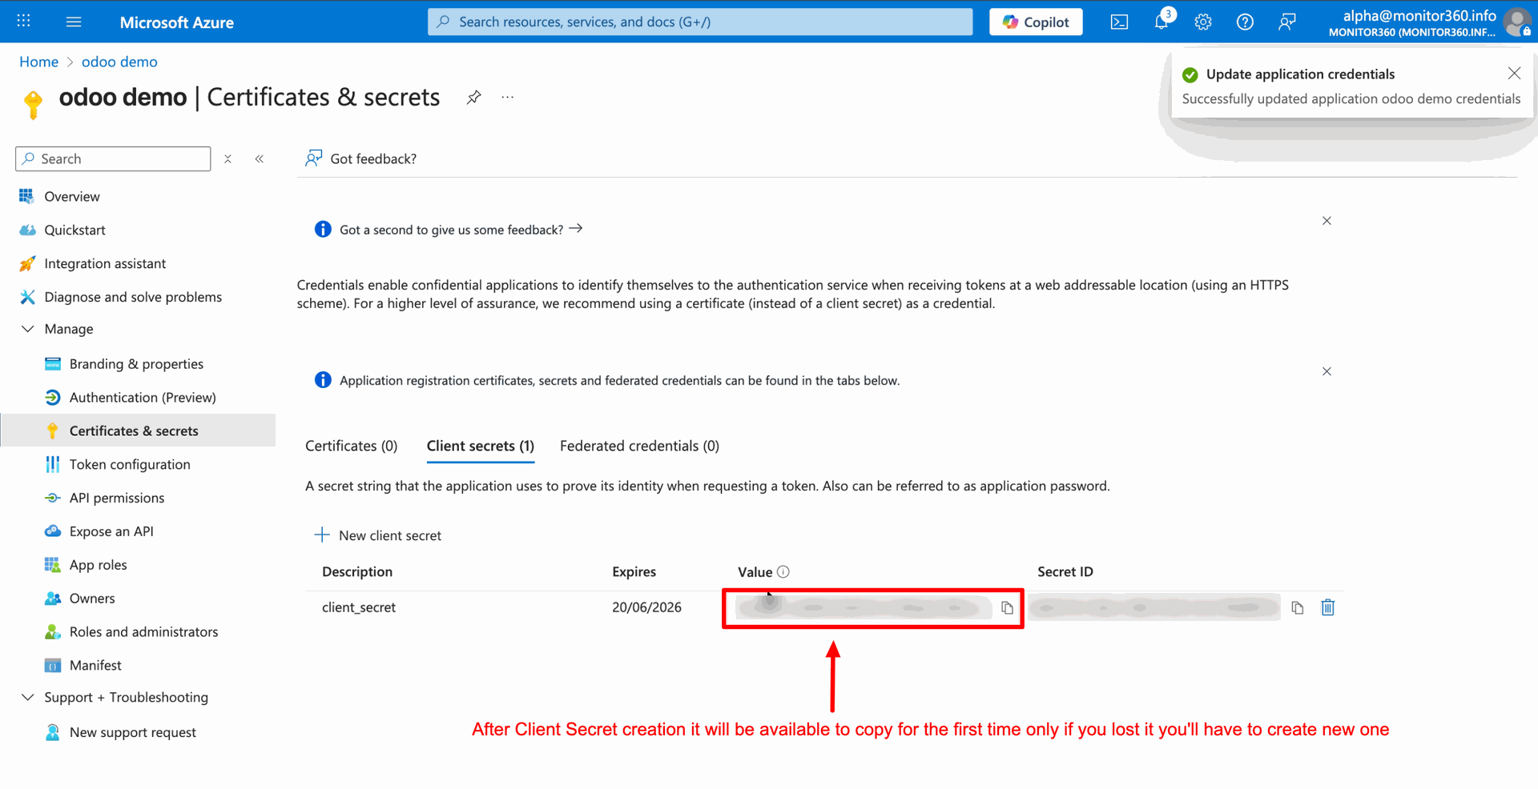1538x789 pixels.
Task: Click the Secret ID column header
Action: pos(1065,571)
